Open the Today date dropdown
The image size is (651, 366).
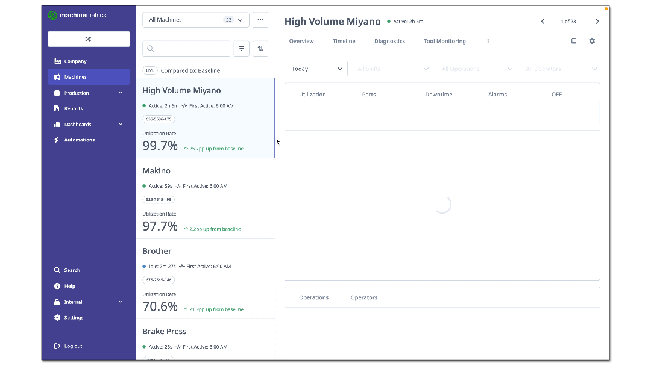pos(316,69)
